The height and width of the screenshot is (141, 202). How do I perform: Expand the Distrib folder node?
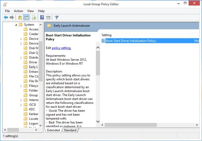pyautogui.click(x=21, y=58)
